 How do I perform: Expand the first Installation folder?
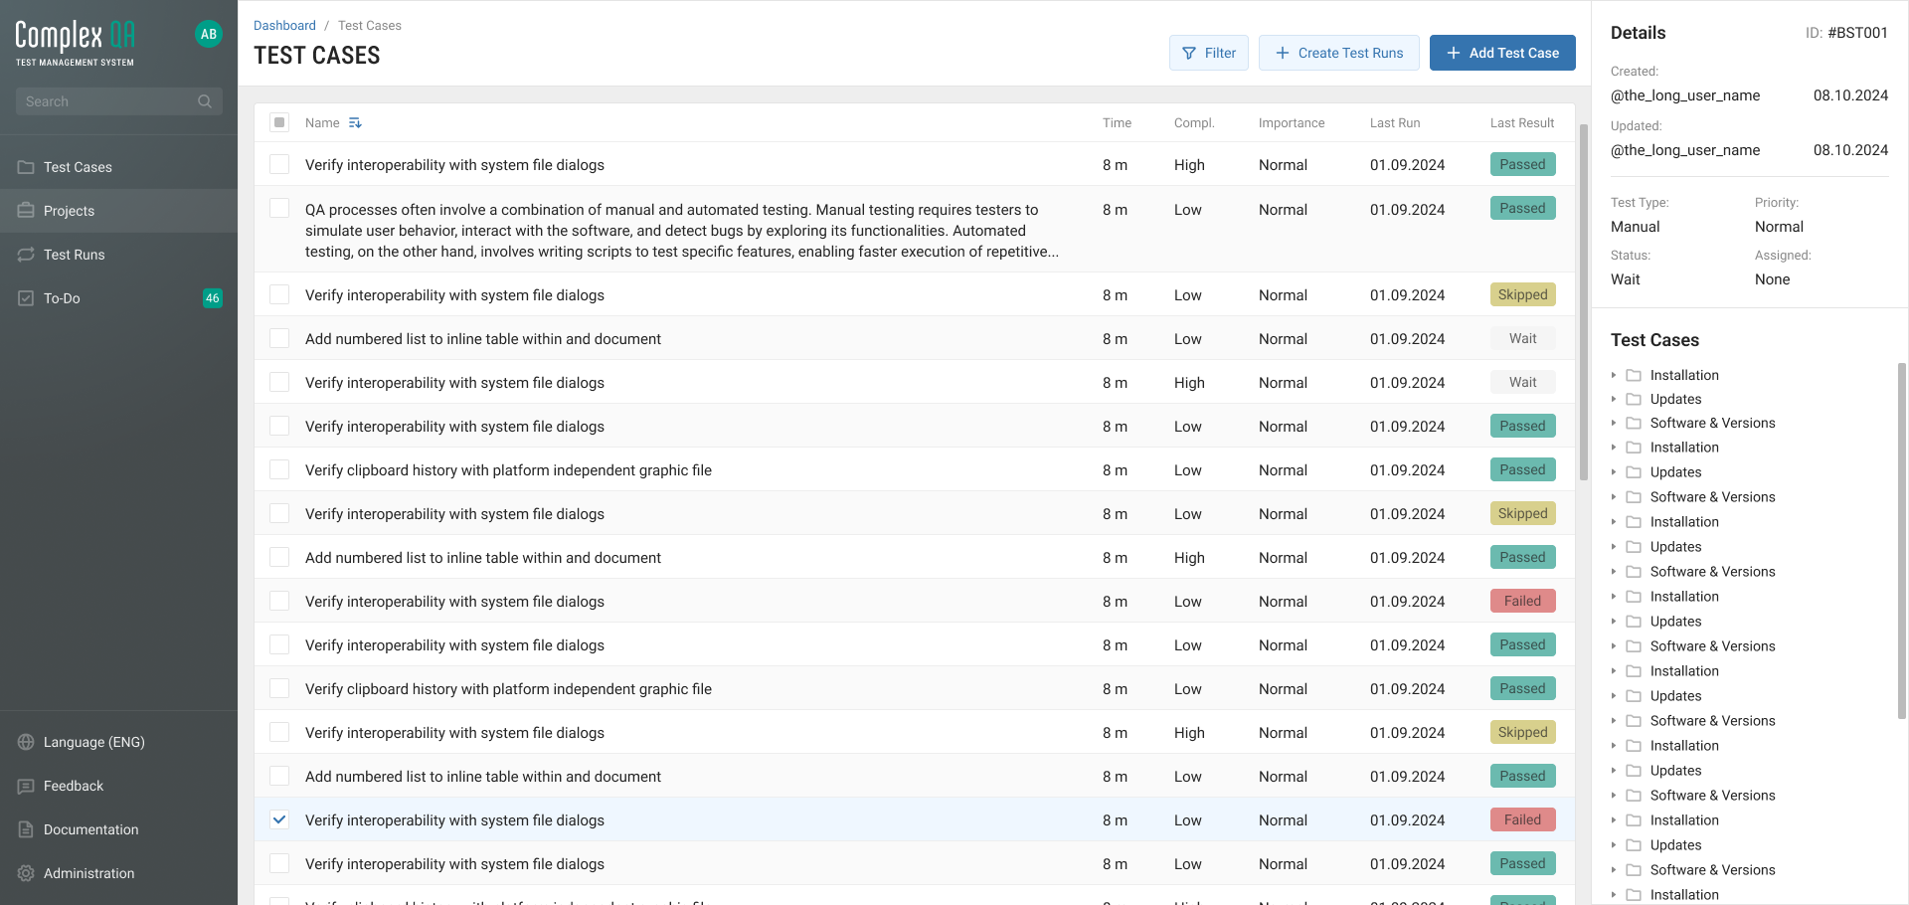tap(1614, 375)
